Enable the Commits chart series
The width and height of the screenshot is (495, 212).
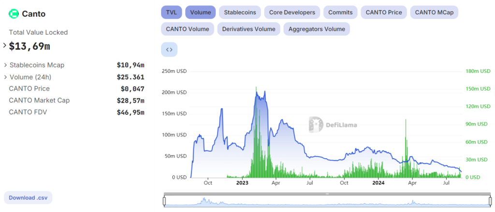[340, 12]
